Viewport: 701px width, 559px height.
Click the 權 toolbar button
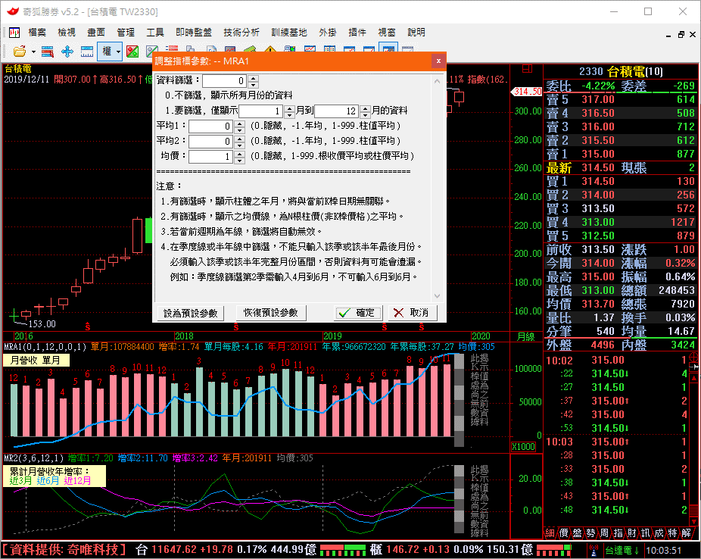107,52
